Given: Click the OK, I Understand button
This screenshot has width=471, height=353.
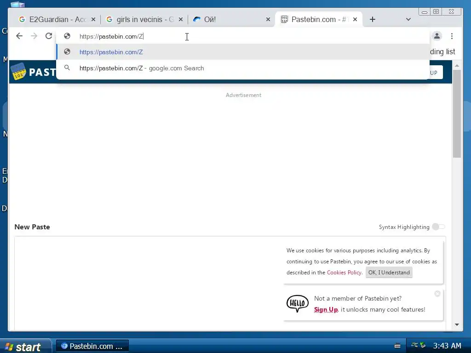Looking at the screenshot, I should click(389, 272).
